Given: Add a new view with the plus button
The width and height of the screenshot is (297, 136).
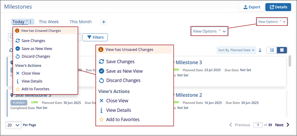Looking at the screenshot, I should pos(104,22).
